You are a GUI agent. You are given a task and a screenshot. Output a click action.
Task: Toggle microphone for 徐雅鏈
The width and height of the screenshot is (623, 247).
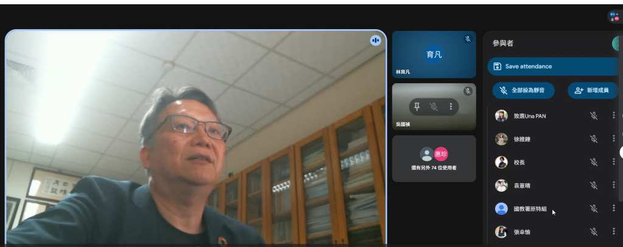pyautogui.click(x=594, y=139)
